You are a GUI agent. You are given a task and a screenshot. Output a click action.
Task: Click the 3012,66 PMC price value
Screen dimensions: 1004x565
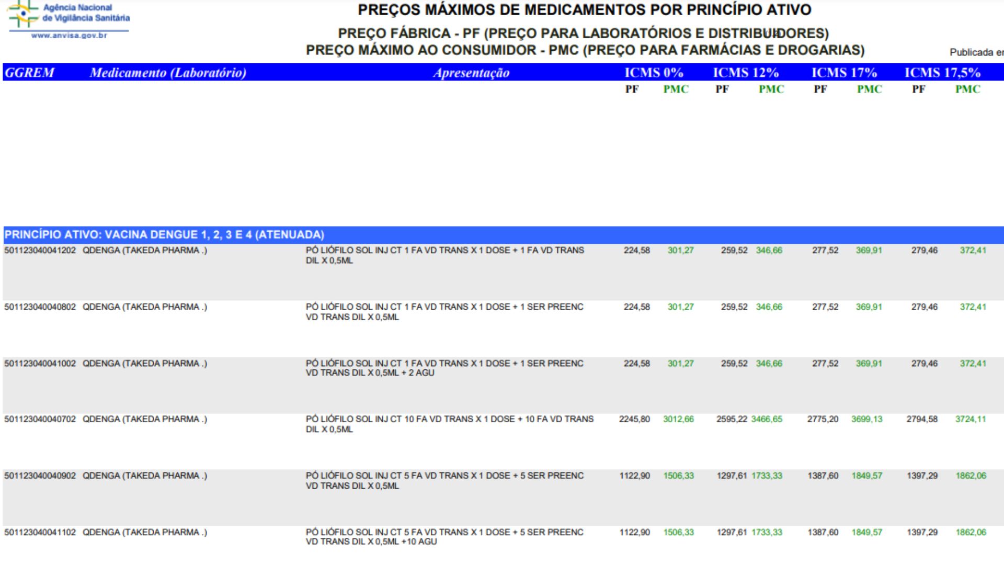(x=678, y=420)
